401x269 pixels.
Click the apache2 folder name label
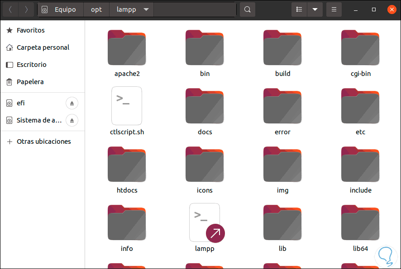[x=127, y=74]
